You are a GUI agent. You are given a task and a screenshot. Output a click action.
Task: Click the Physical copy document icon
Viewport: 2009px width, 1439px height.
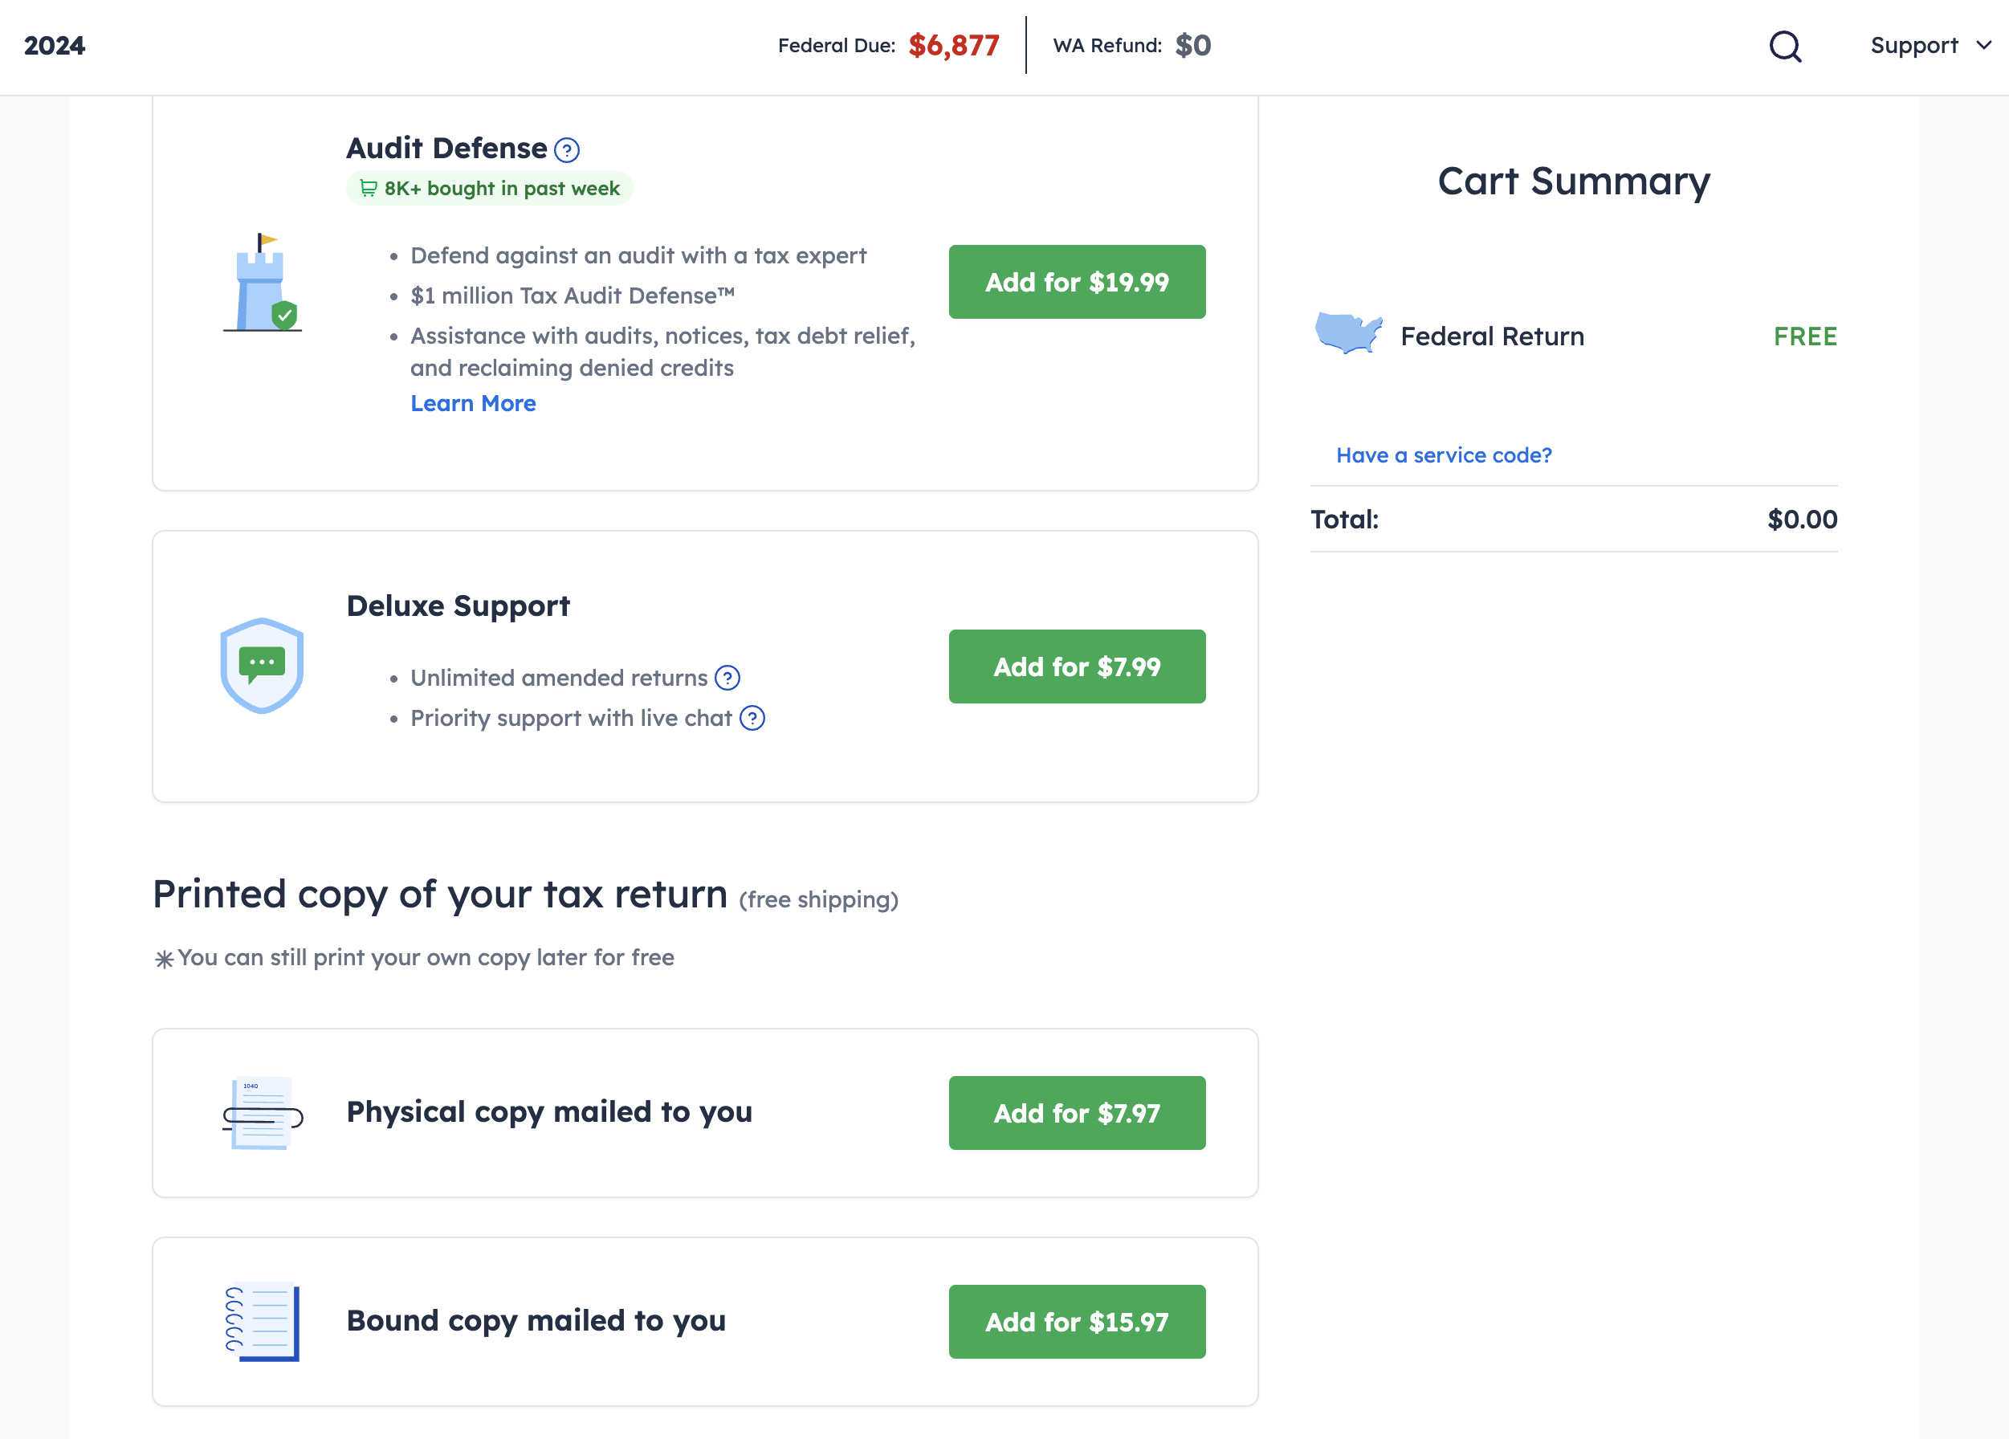[x=263, y=1113]
